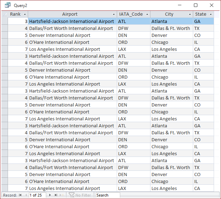Open the Airport column dropdown arrow

114,14
